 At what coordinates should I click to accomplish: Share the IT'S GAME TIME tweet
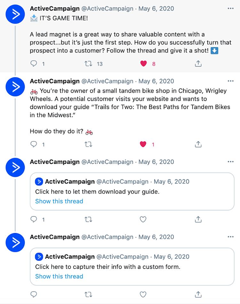[x=198, y=63]
